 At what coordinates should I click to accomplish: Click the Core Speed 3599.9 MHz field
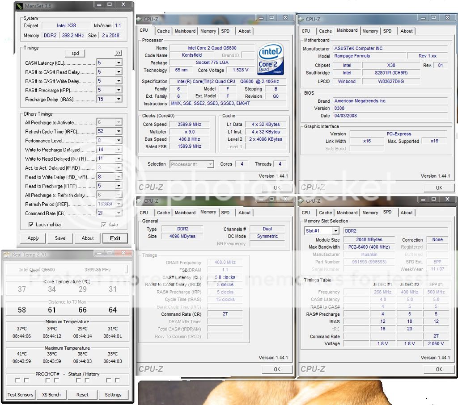pyautogui.click(x=190, y=124)
